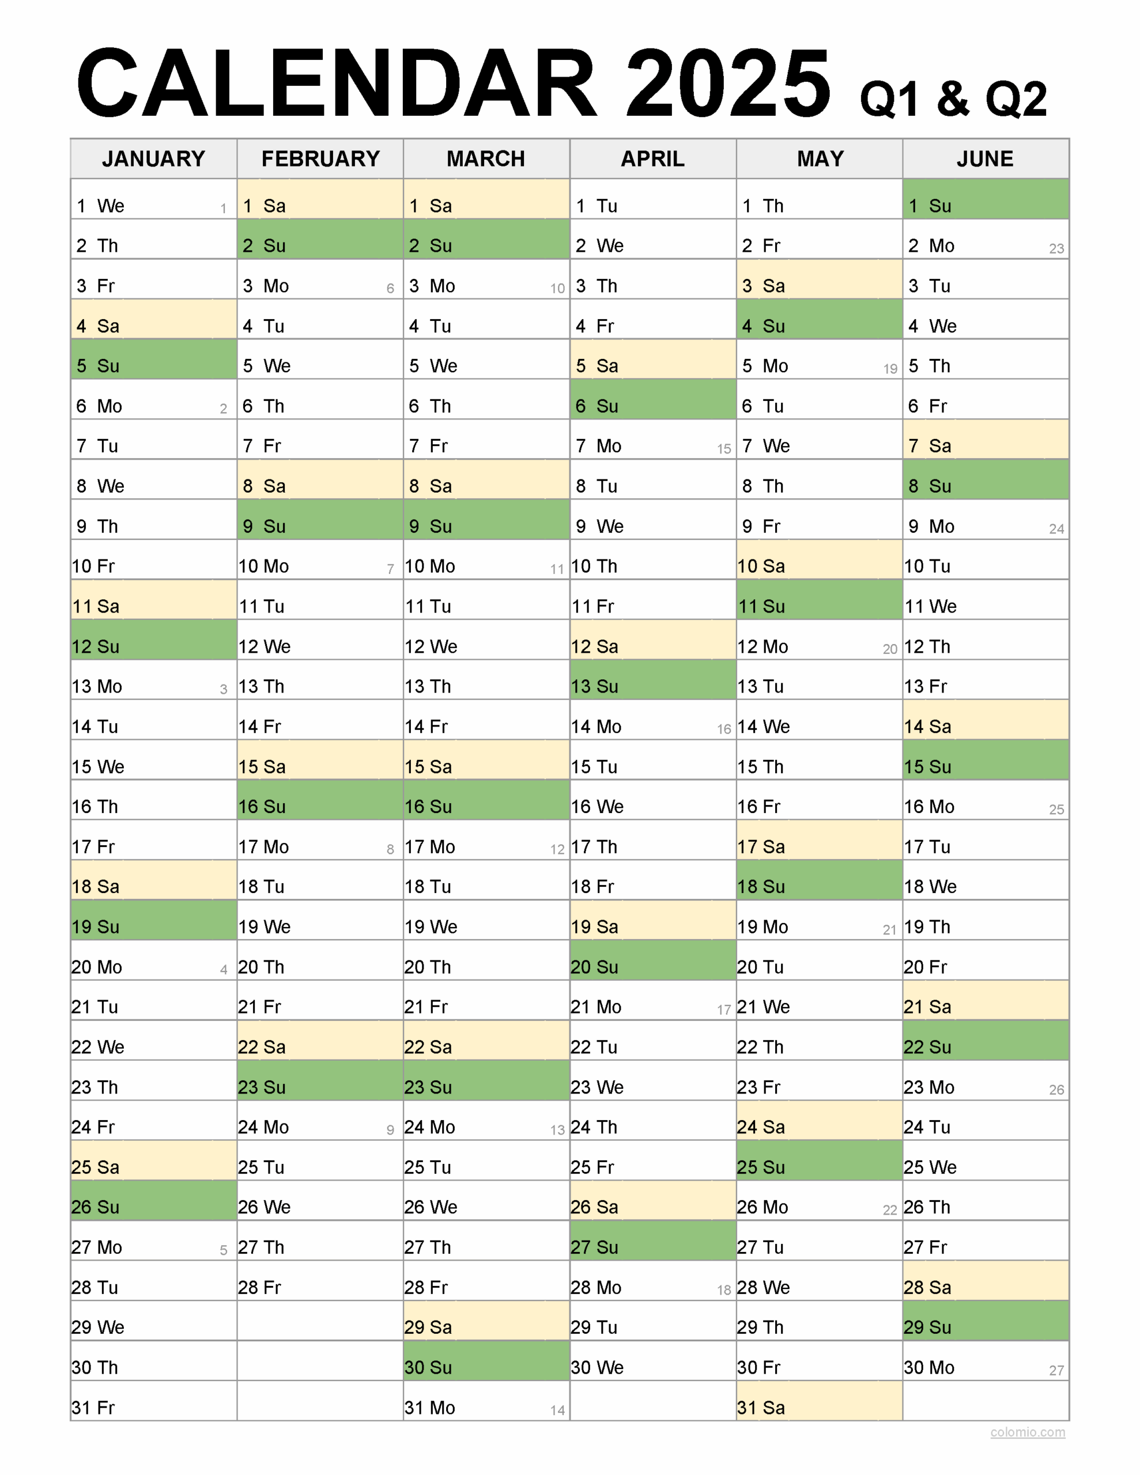
Task: Select the JUNE month header
Action: (985, 158)
